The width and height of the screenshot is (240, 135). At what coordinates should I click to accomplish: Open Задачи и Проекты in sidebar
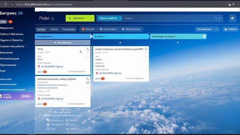[11, 40]
